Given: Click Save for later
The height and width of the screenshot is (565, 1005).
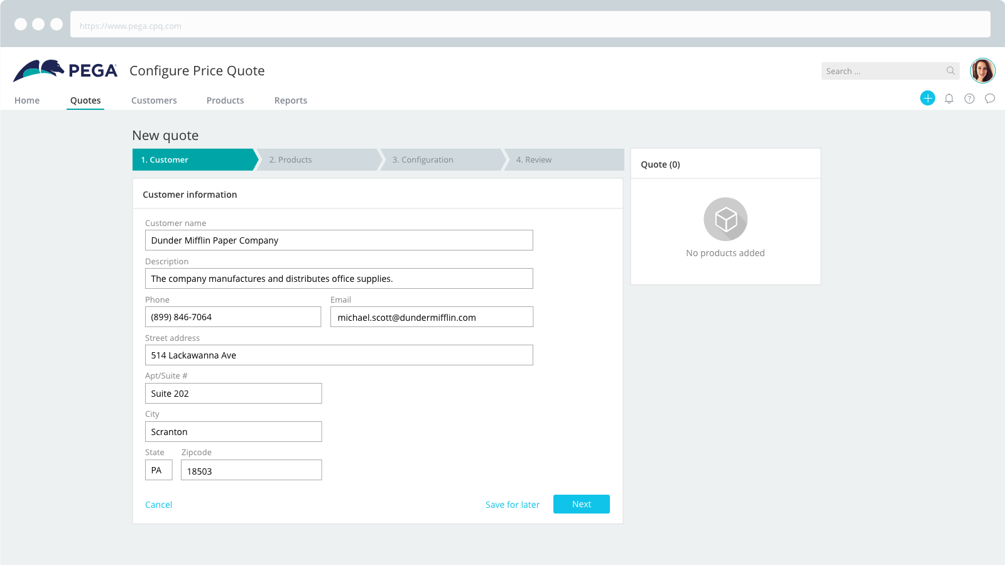Looking at the screenshot, I should (x=513, y=505).
